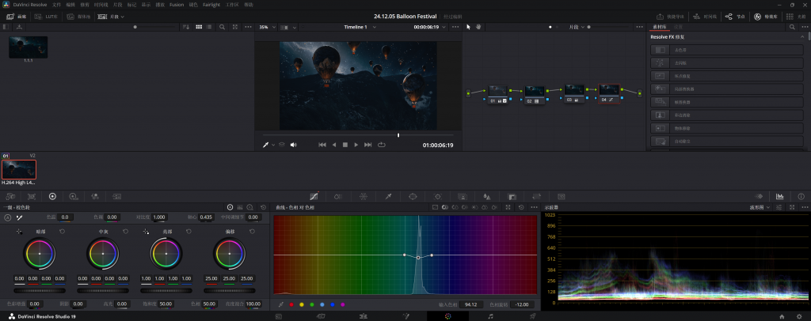
Task: Toggle loop playback in the viewer
Action: pos(382,145)
